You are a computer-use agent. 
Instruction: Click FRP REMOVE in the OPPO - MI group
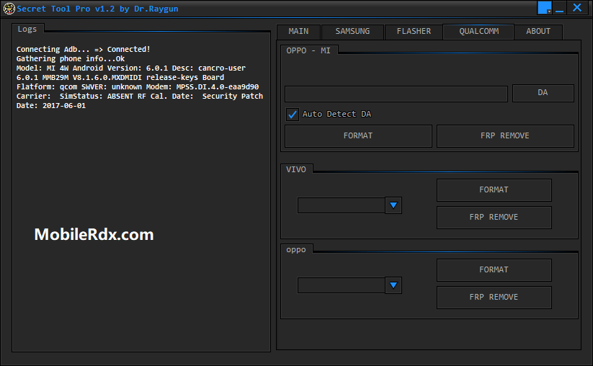(505, 135)
